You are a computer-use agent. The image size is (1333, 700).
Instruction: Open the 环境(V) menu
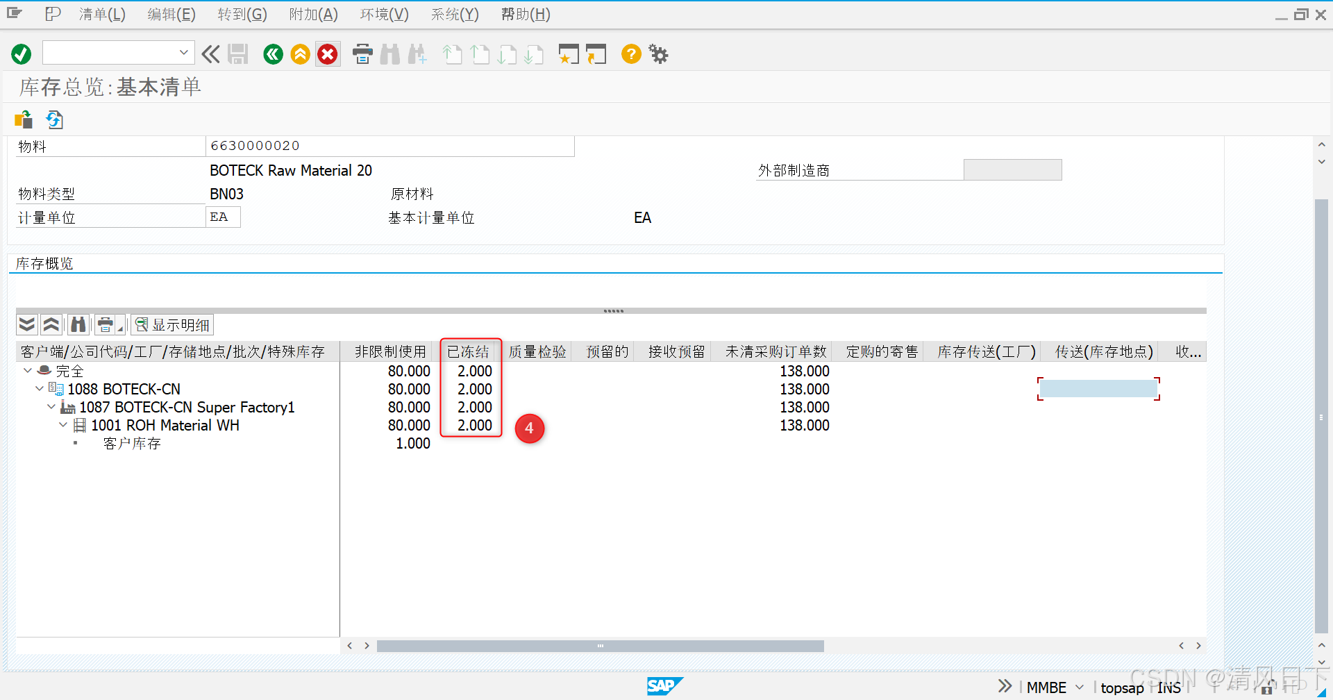point(383,14)
